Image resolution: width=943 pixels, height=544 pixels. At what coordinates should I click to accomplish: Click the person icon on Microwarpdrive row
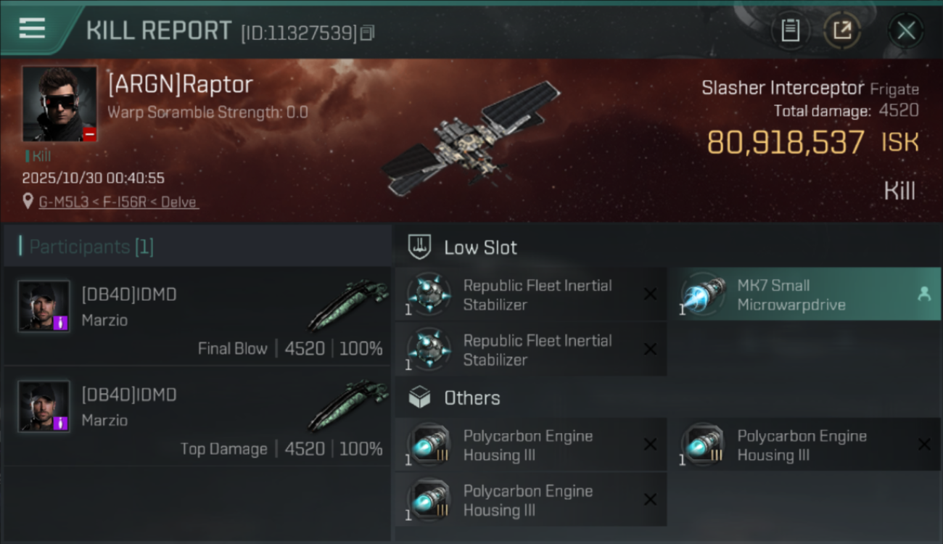point(924,294)
